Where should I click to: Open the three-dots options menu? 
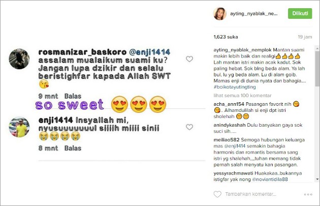pos(308,194)
